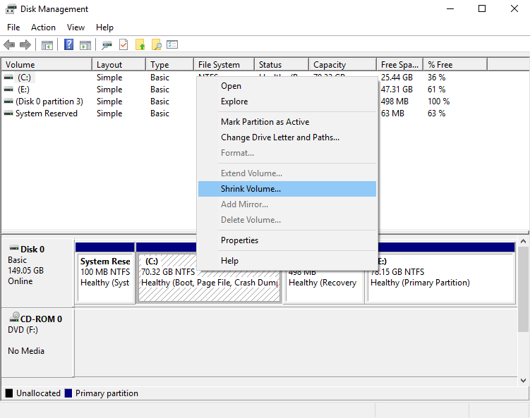Click the 36 % free cell
Viewport: 530px width, 418px height.
436,78
